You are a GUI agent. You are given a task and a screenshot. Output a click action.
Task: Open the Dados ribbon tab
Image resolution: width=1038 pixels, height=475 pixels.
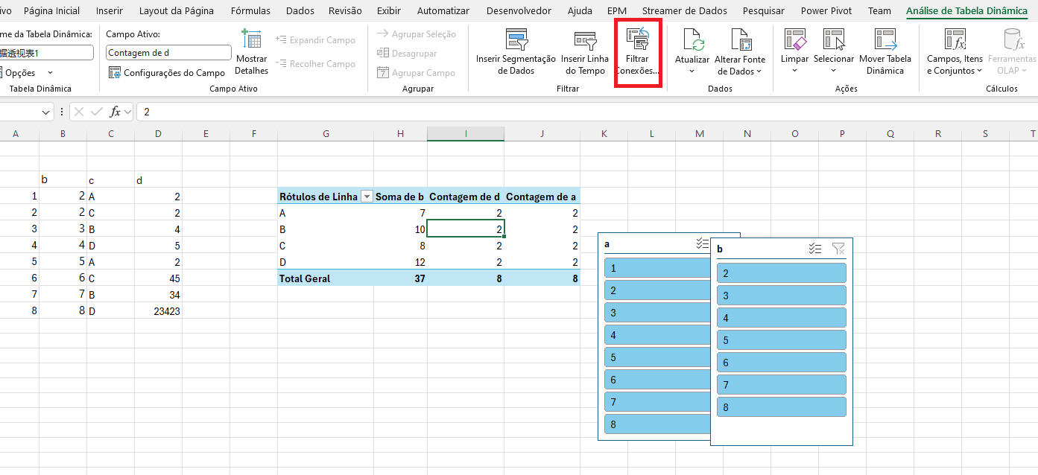pos(300,10)
